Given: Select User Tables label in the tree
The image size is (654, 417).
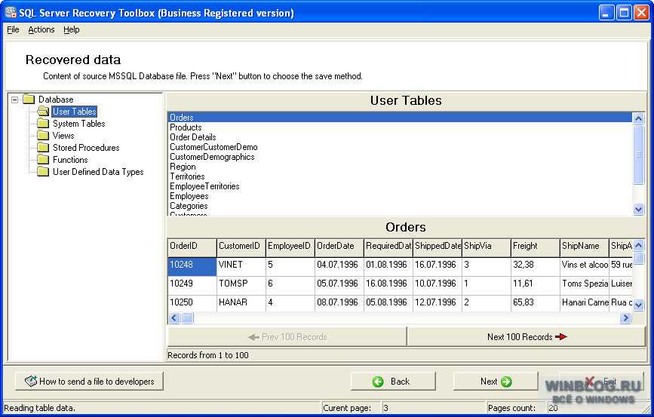Looking at the screenshot, I should pos(75,112).
